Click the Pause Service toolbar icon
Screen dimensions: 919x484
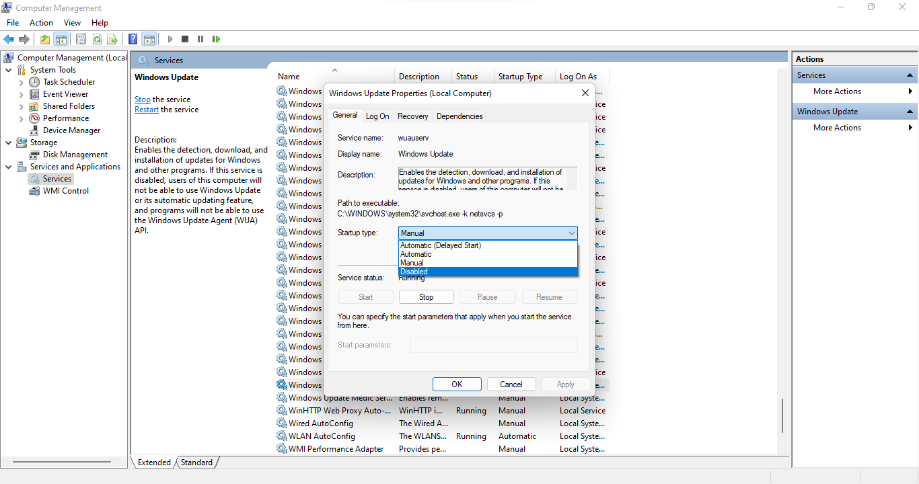pos(200,39)
